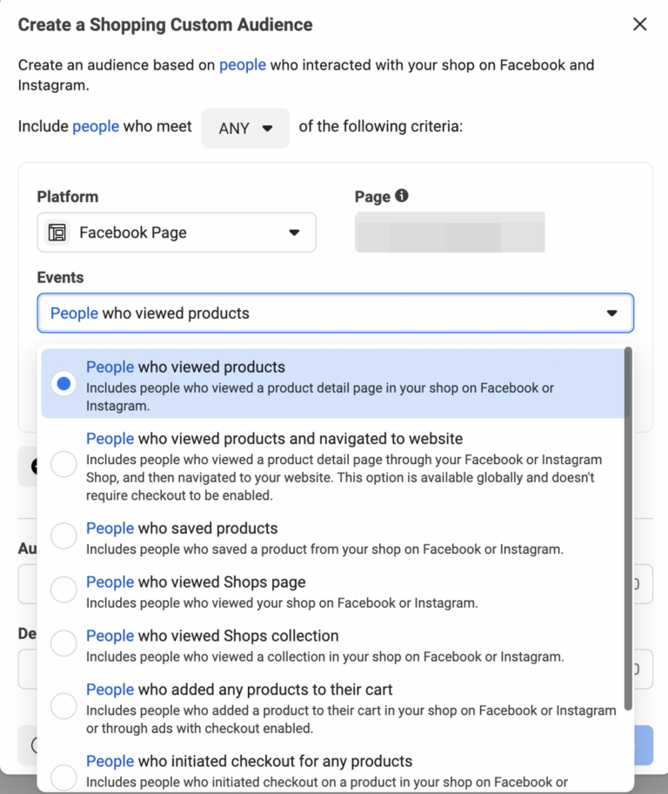Close the Shopping Custom Audience dialog

point(640,24)
